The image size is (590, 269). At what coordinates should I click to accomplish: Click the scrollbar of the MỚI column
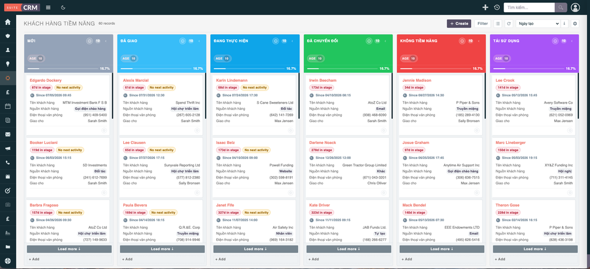click(x=112, y=96)
